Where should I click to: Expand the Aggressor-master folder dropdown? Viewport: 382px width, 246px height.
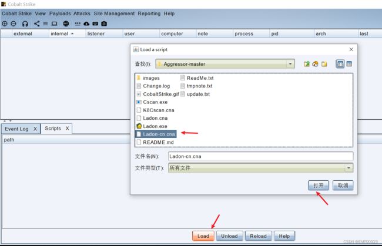point(290,64)
